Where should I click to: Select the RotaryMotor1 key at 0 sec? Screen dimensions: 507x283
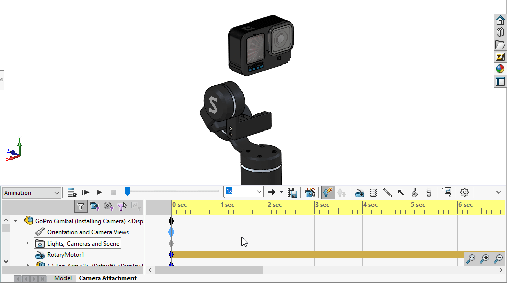171,254
